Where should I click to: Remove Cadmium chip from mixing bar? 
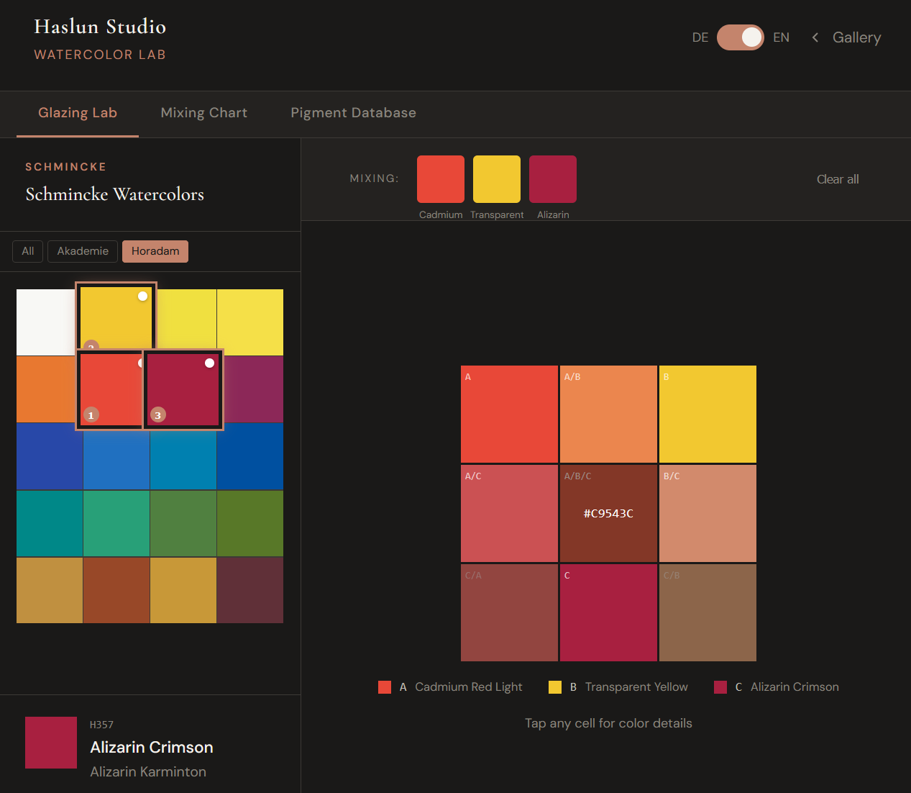[440, 179]
